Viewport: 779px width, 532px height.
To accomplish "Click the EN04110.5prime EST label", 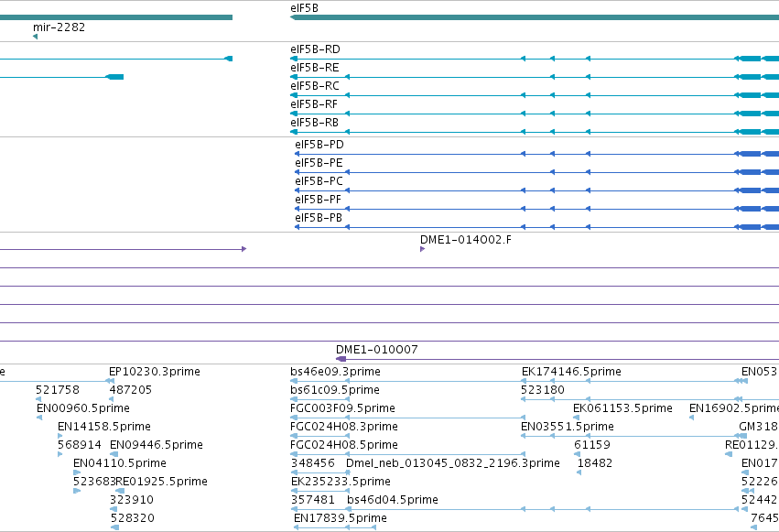I will click(x=120, y=463).
